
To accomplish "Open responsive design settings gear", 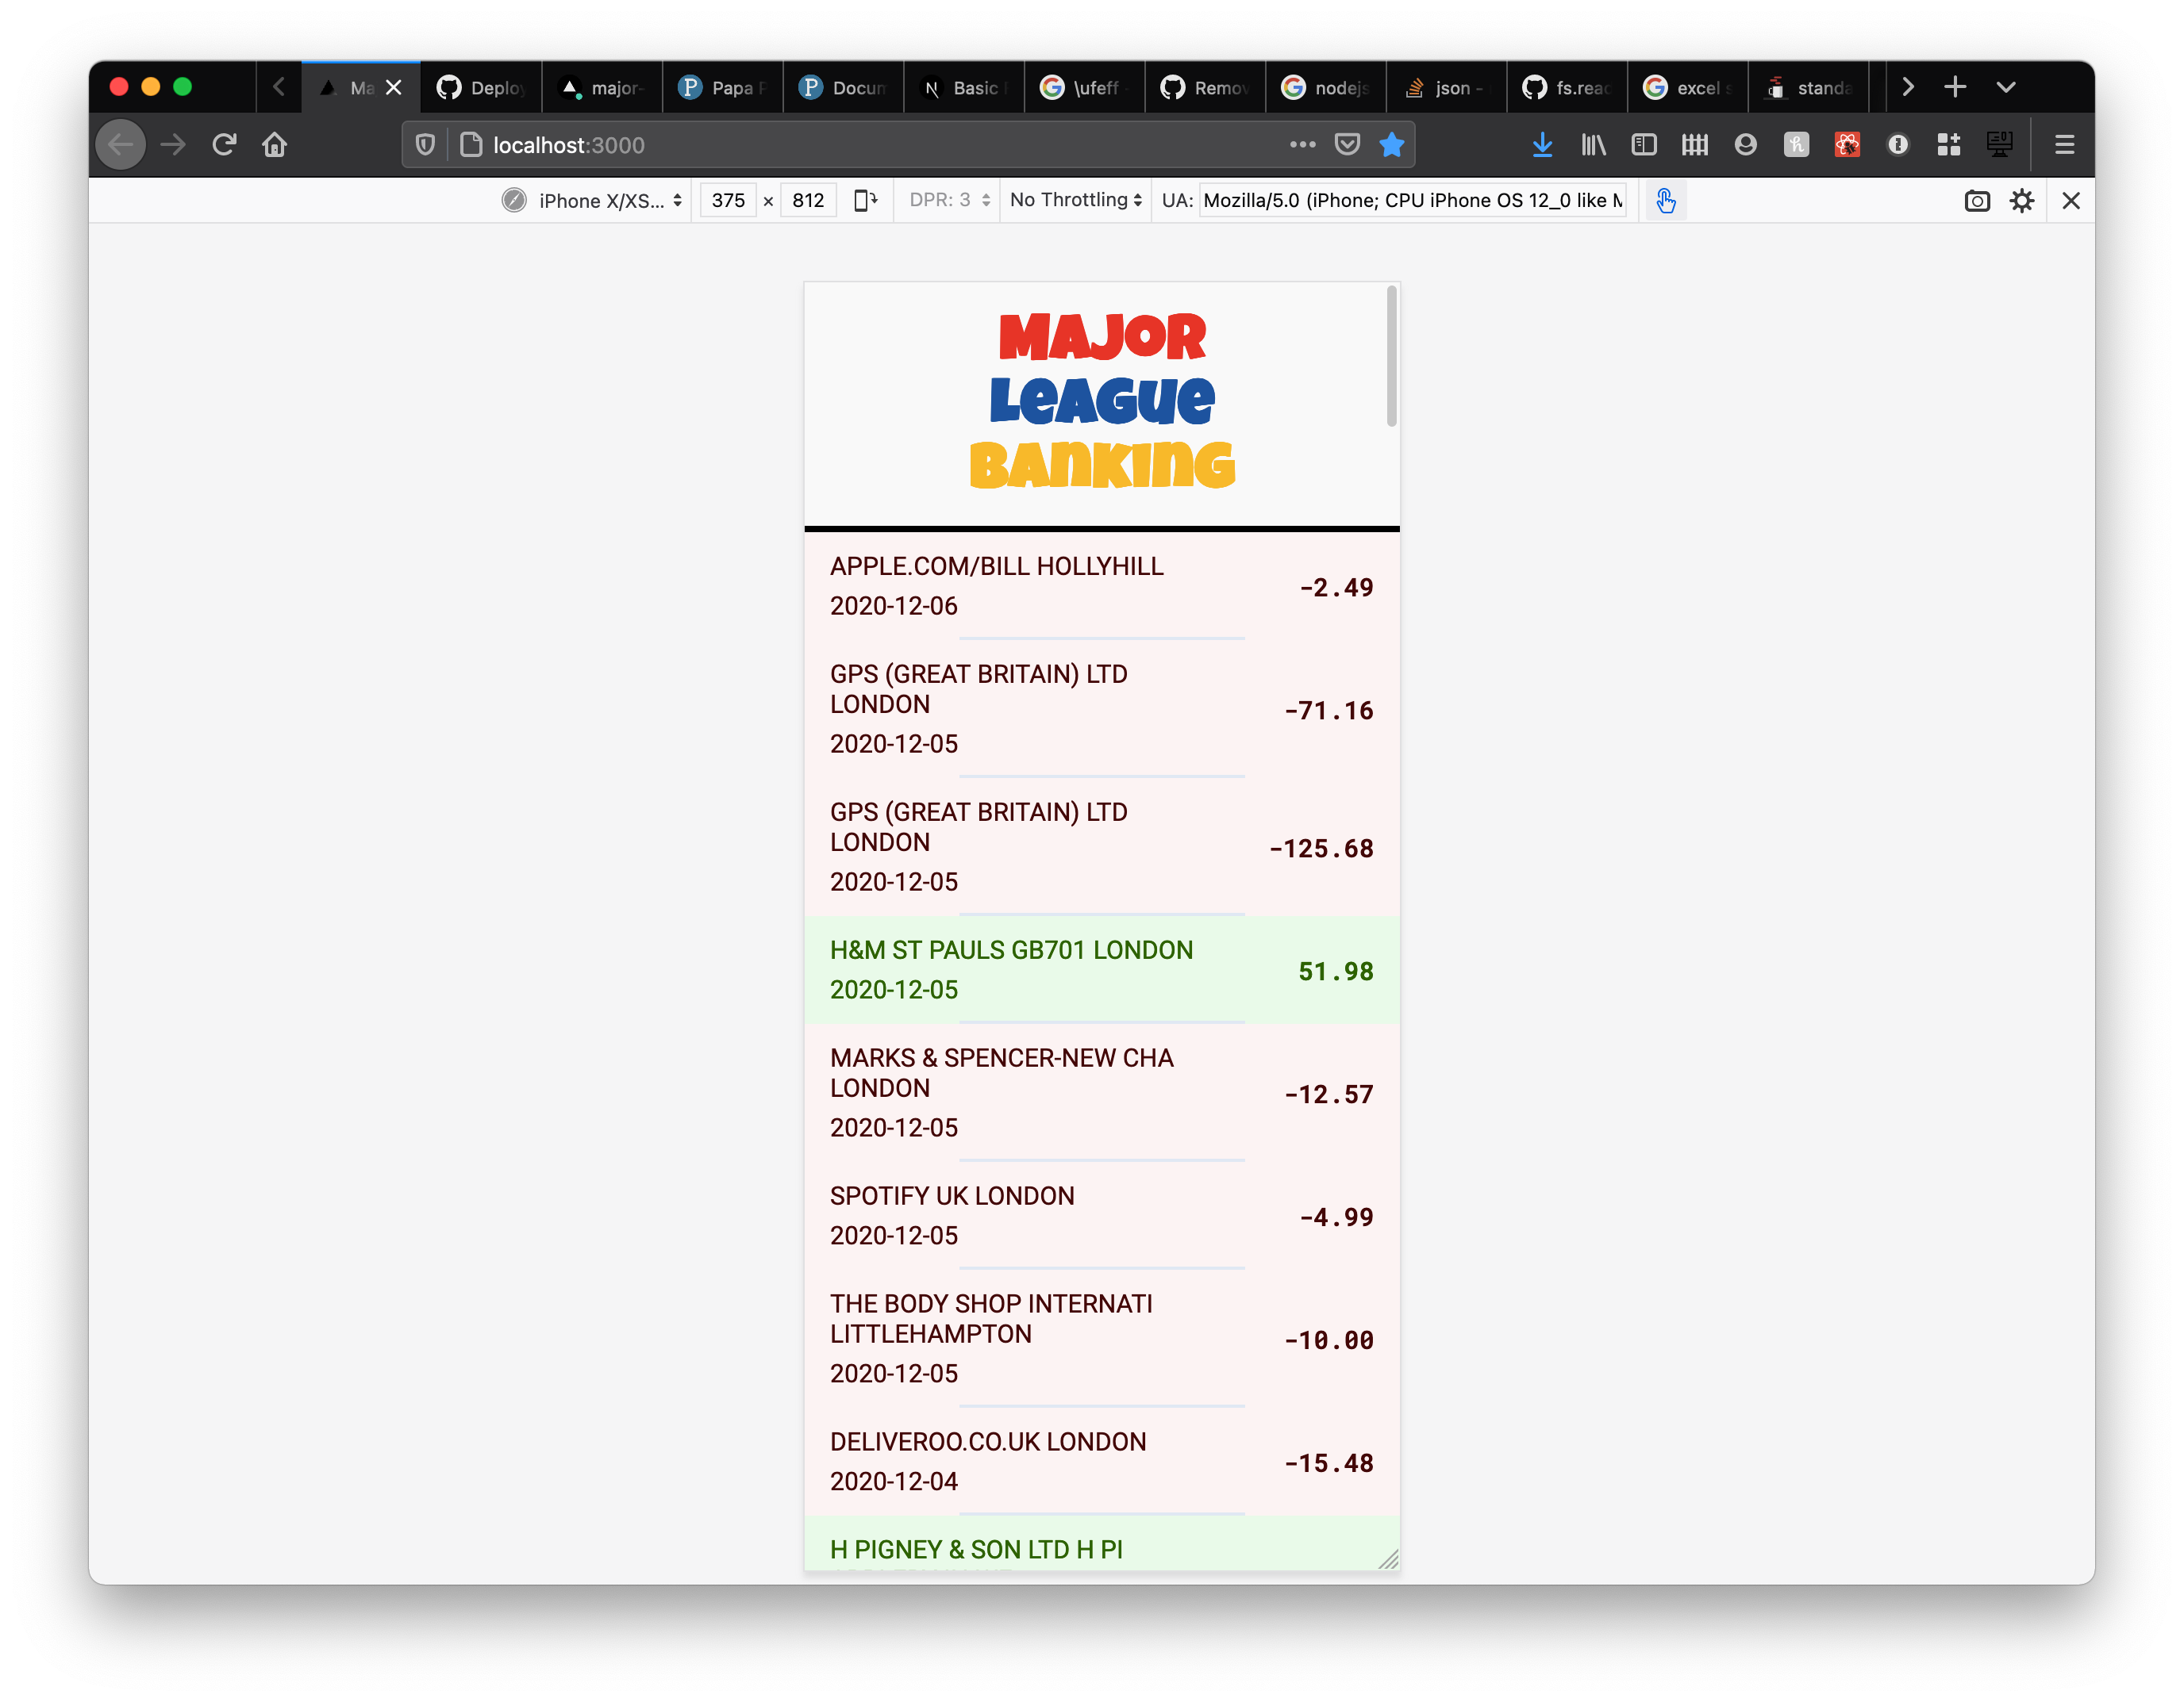I will [x=2022, y=201].
